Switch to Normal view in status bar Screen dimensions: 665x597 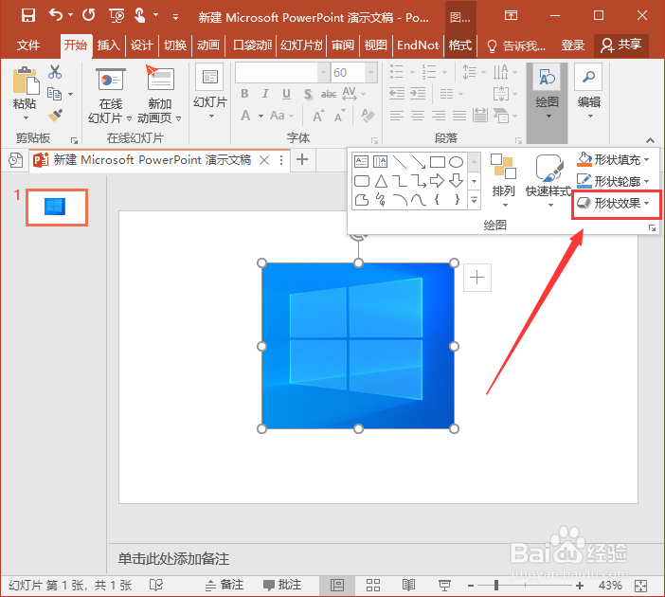click(337, 586)
